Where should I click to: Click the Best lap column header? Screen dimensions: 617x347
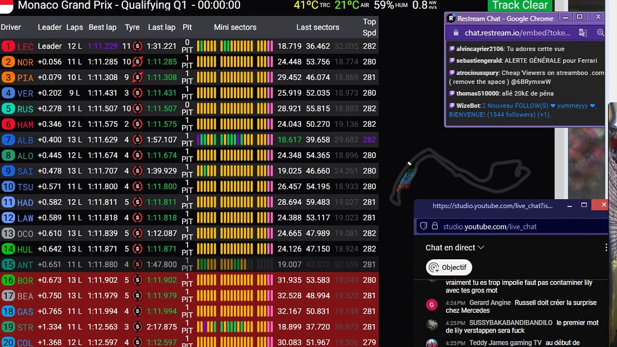103,27
